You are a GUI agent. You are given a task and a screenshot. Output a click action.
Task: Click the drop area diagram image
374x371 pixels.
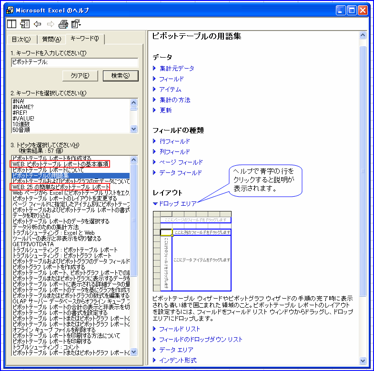(192, 251)
